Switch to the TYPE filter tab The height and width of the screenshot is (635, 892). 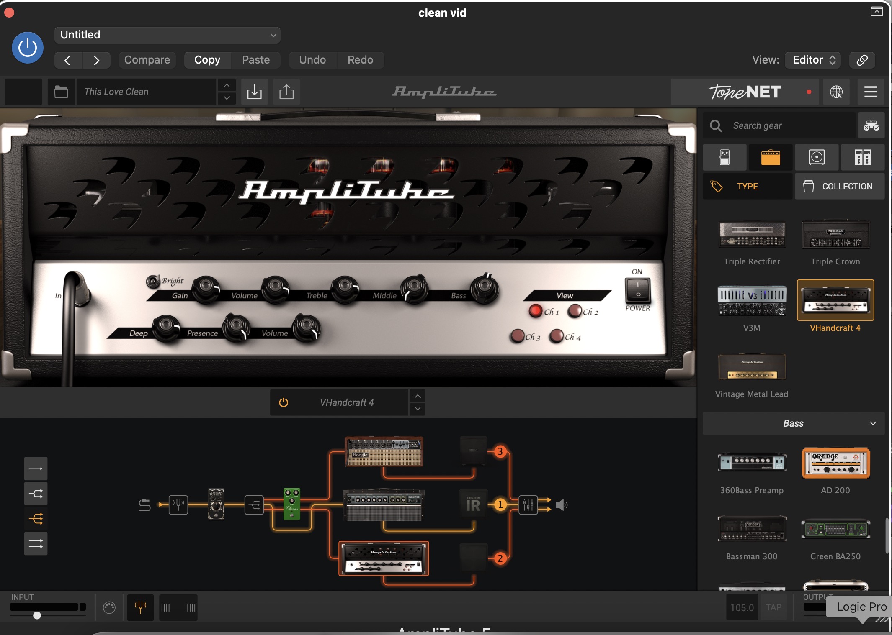748,187
